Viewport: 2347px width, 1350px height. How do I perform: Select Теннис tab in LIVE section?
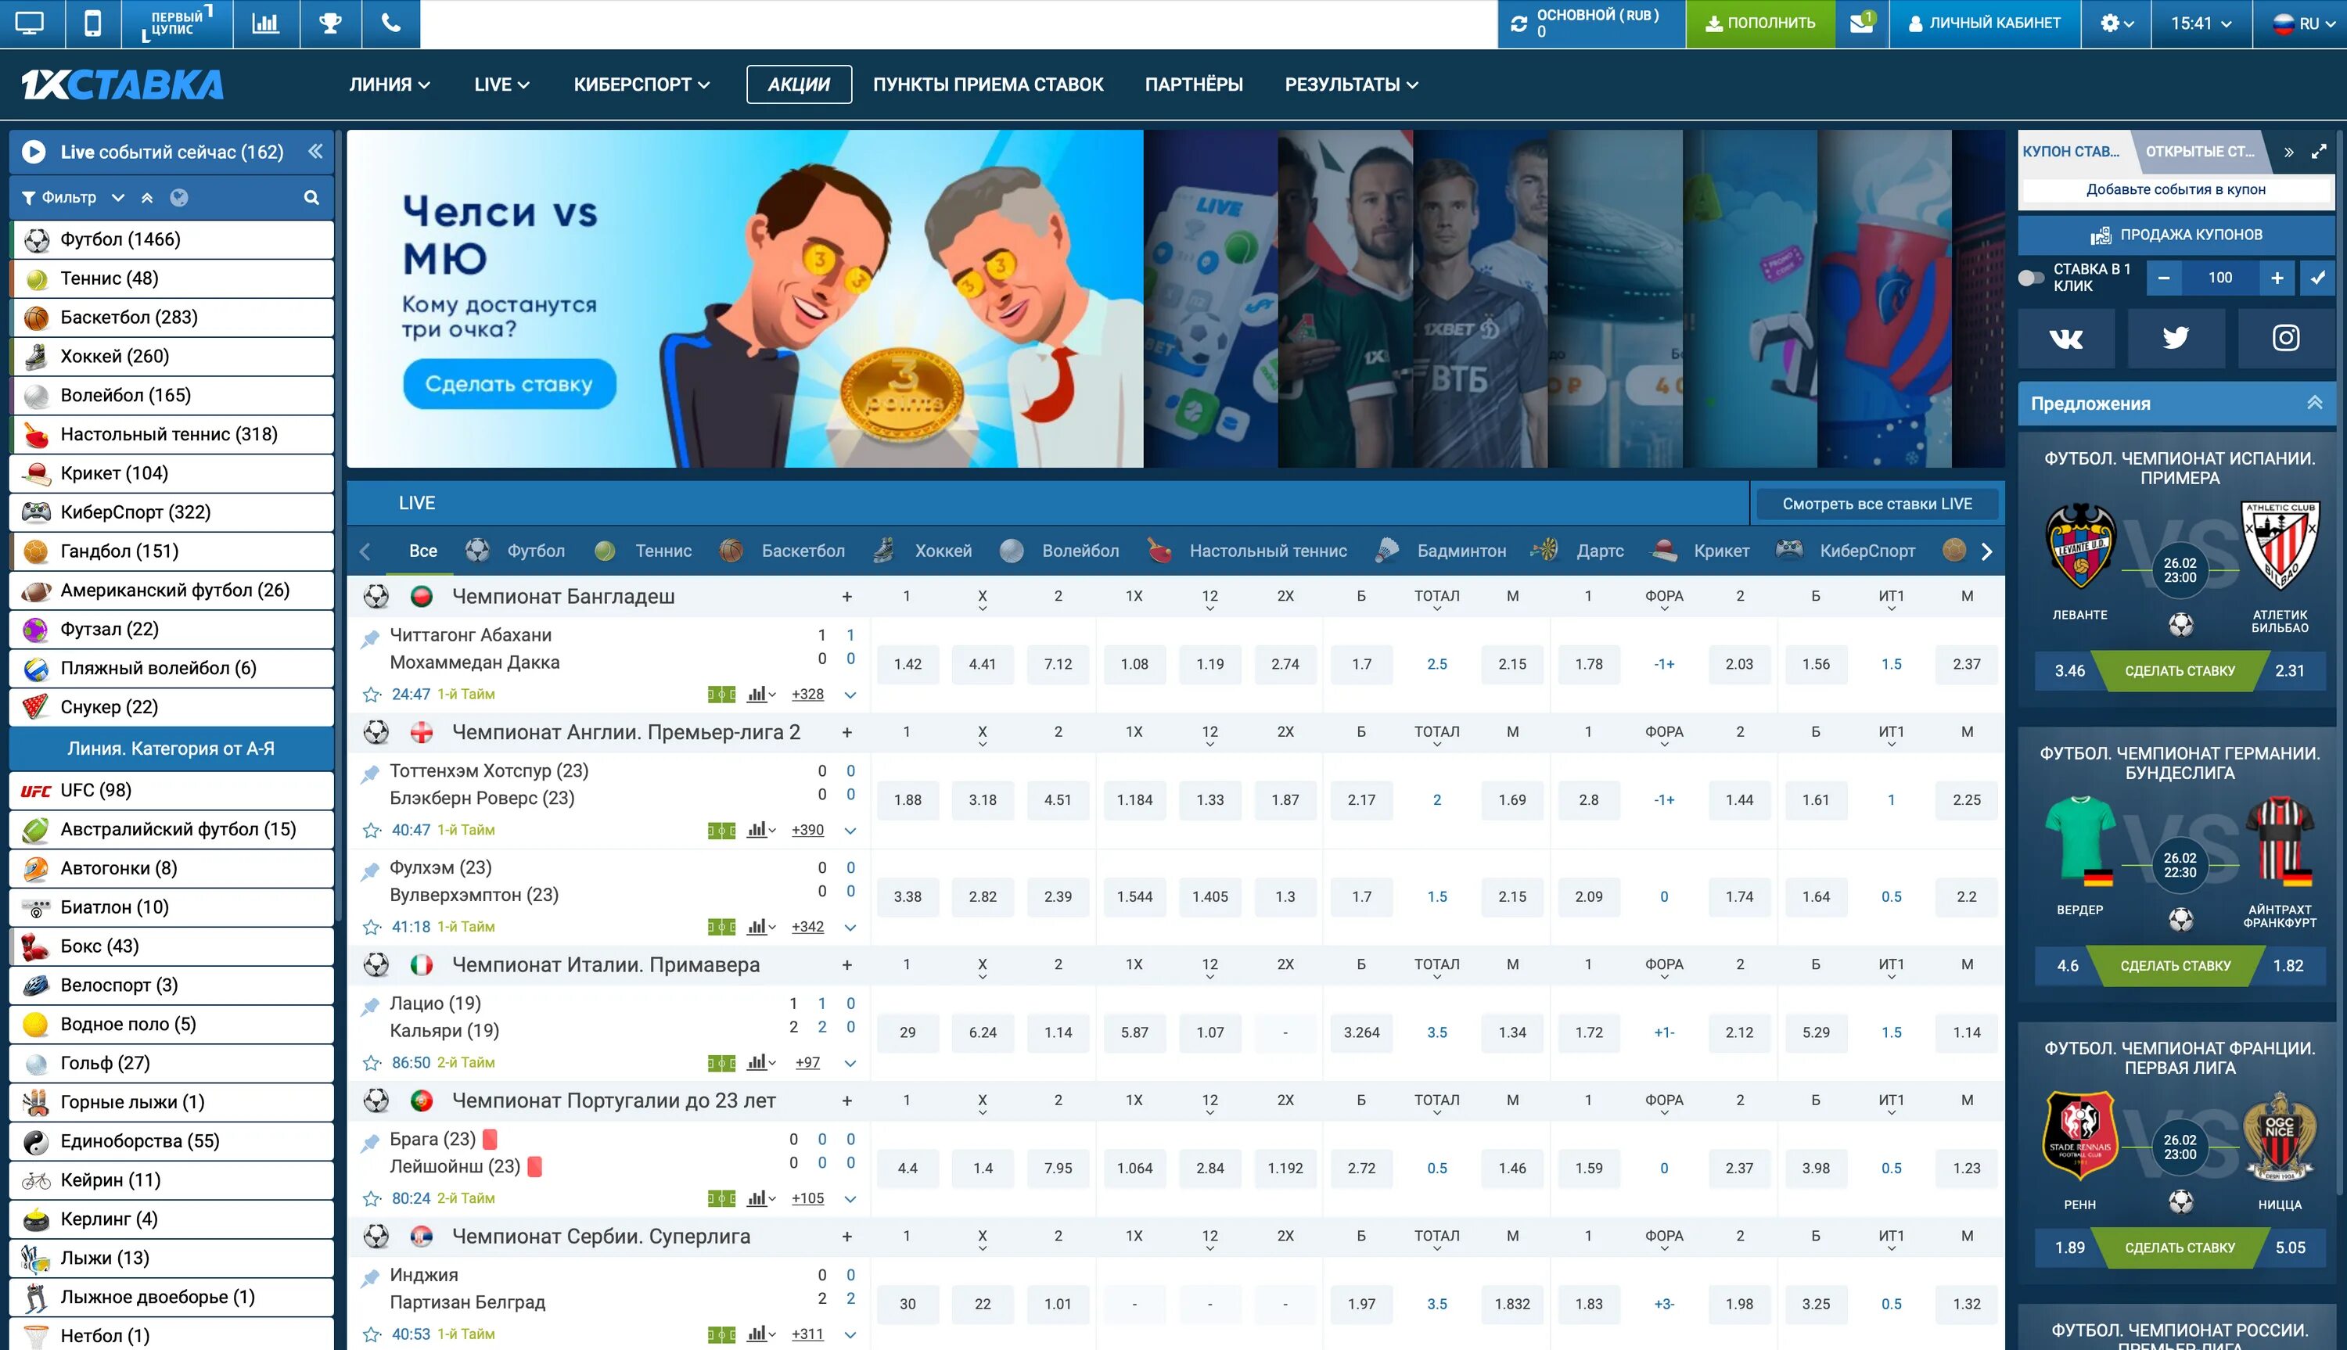pyautogui.click(x=644, y=551)
